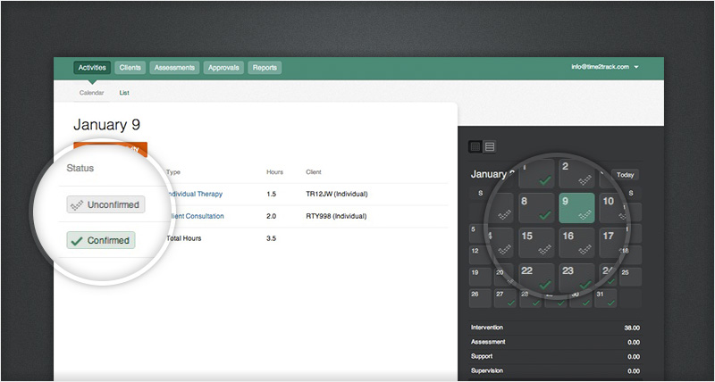Image resolution: width=715 pixels, height=382 pixels.
Task: Click client RTY998 (Individual)
Action: coord(337,216)
